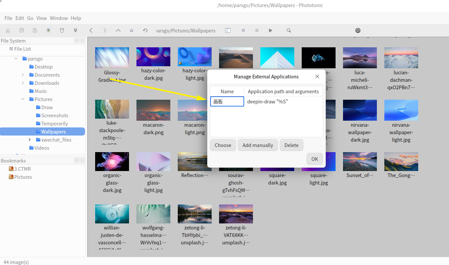
Task: Select the Screenshots folder in tree
Action: pos(55,115)
